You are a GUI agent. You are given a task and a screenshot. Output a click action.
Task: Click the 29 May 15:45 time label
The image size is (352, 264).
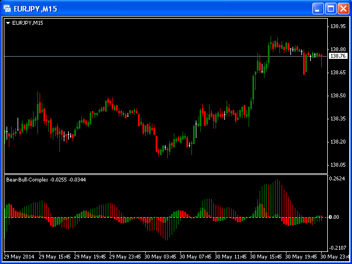[55, 256]
